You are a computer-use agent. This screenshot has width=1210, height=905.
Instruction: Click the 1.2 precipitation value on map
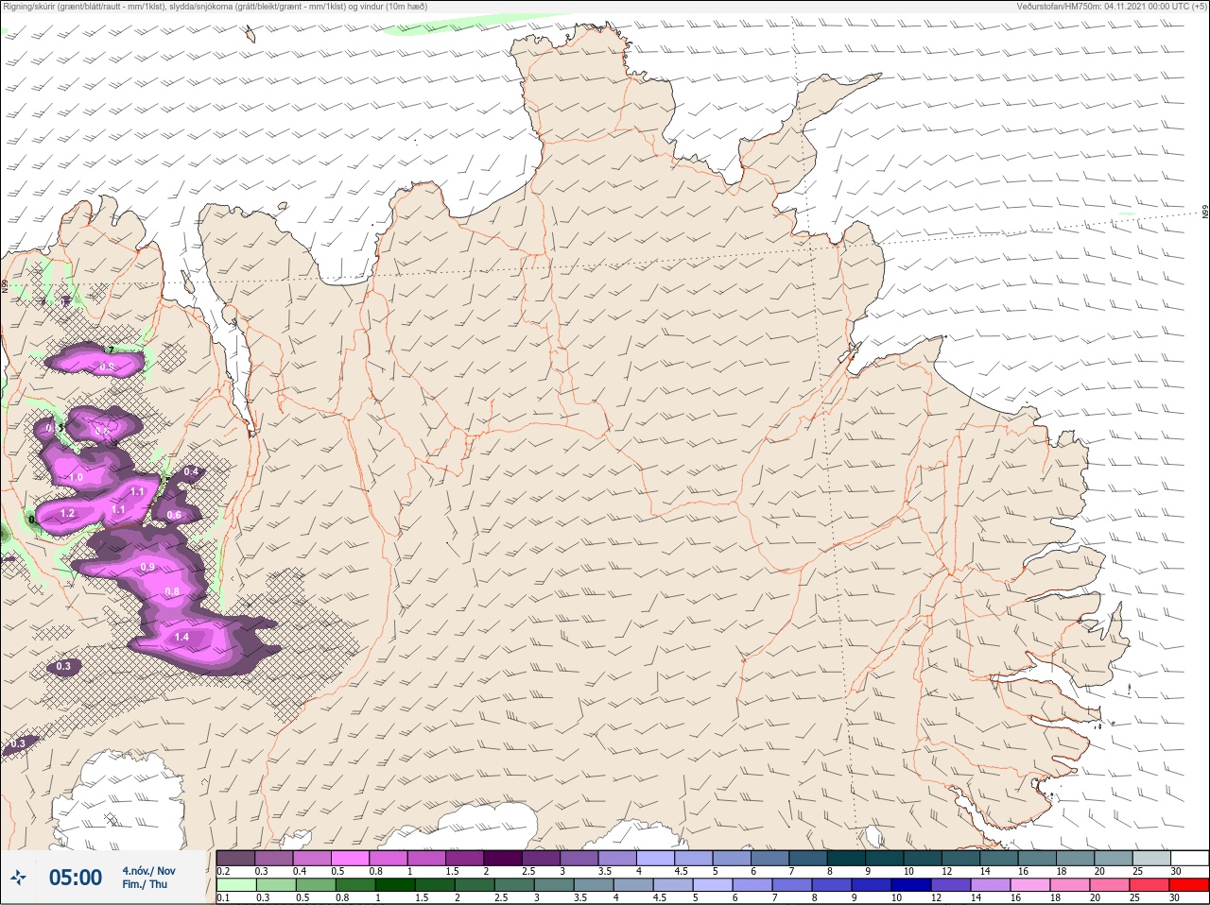tap(67, 514)
